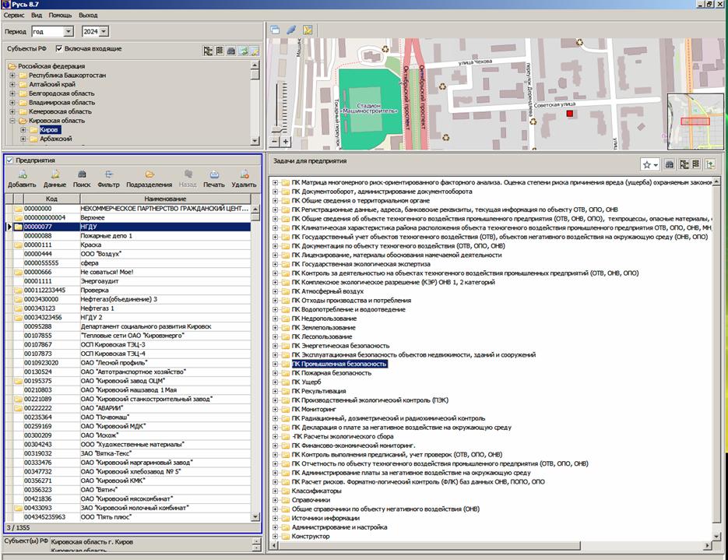Open the Сервис menu
Screen dimensions: 728x560
pos(13,15)
